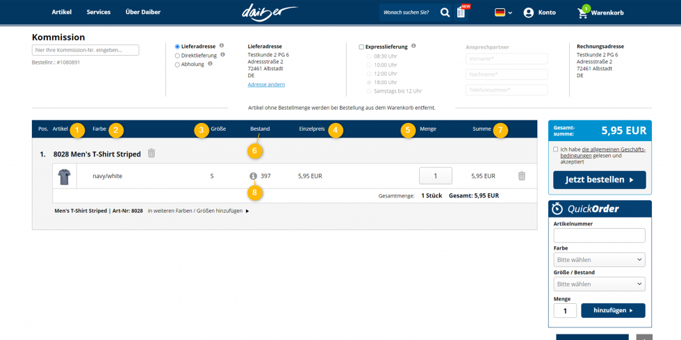Screen dimensions: 681x340
Task: Open the Größe / Bestand dropdown
Action: [x=599, y=284]
